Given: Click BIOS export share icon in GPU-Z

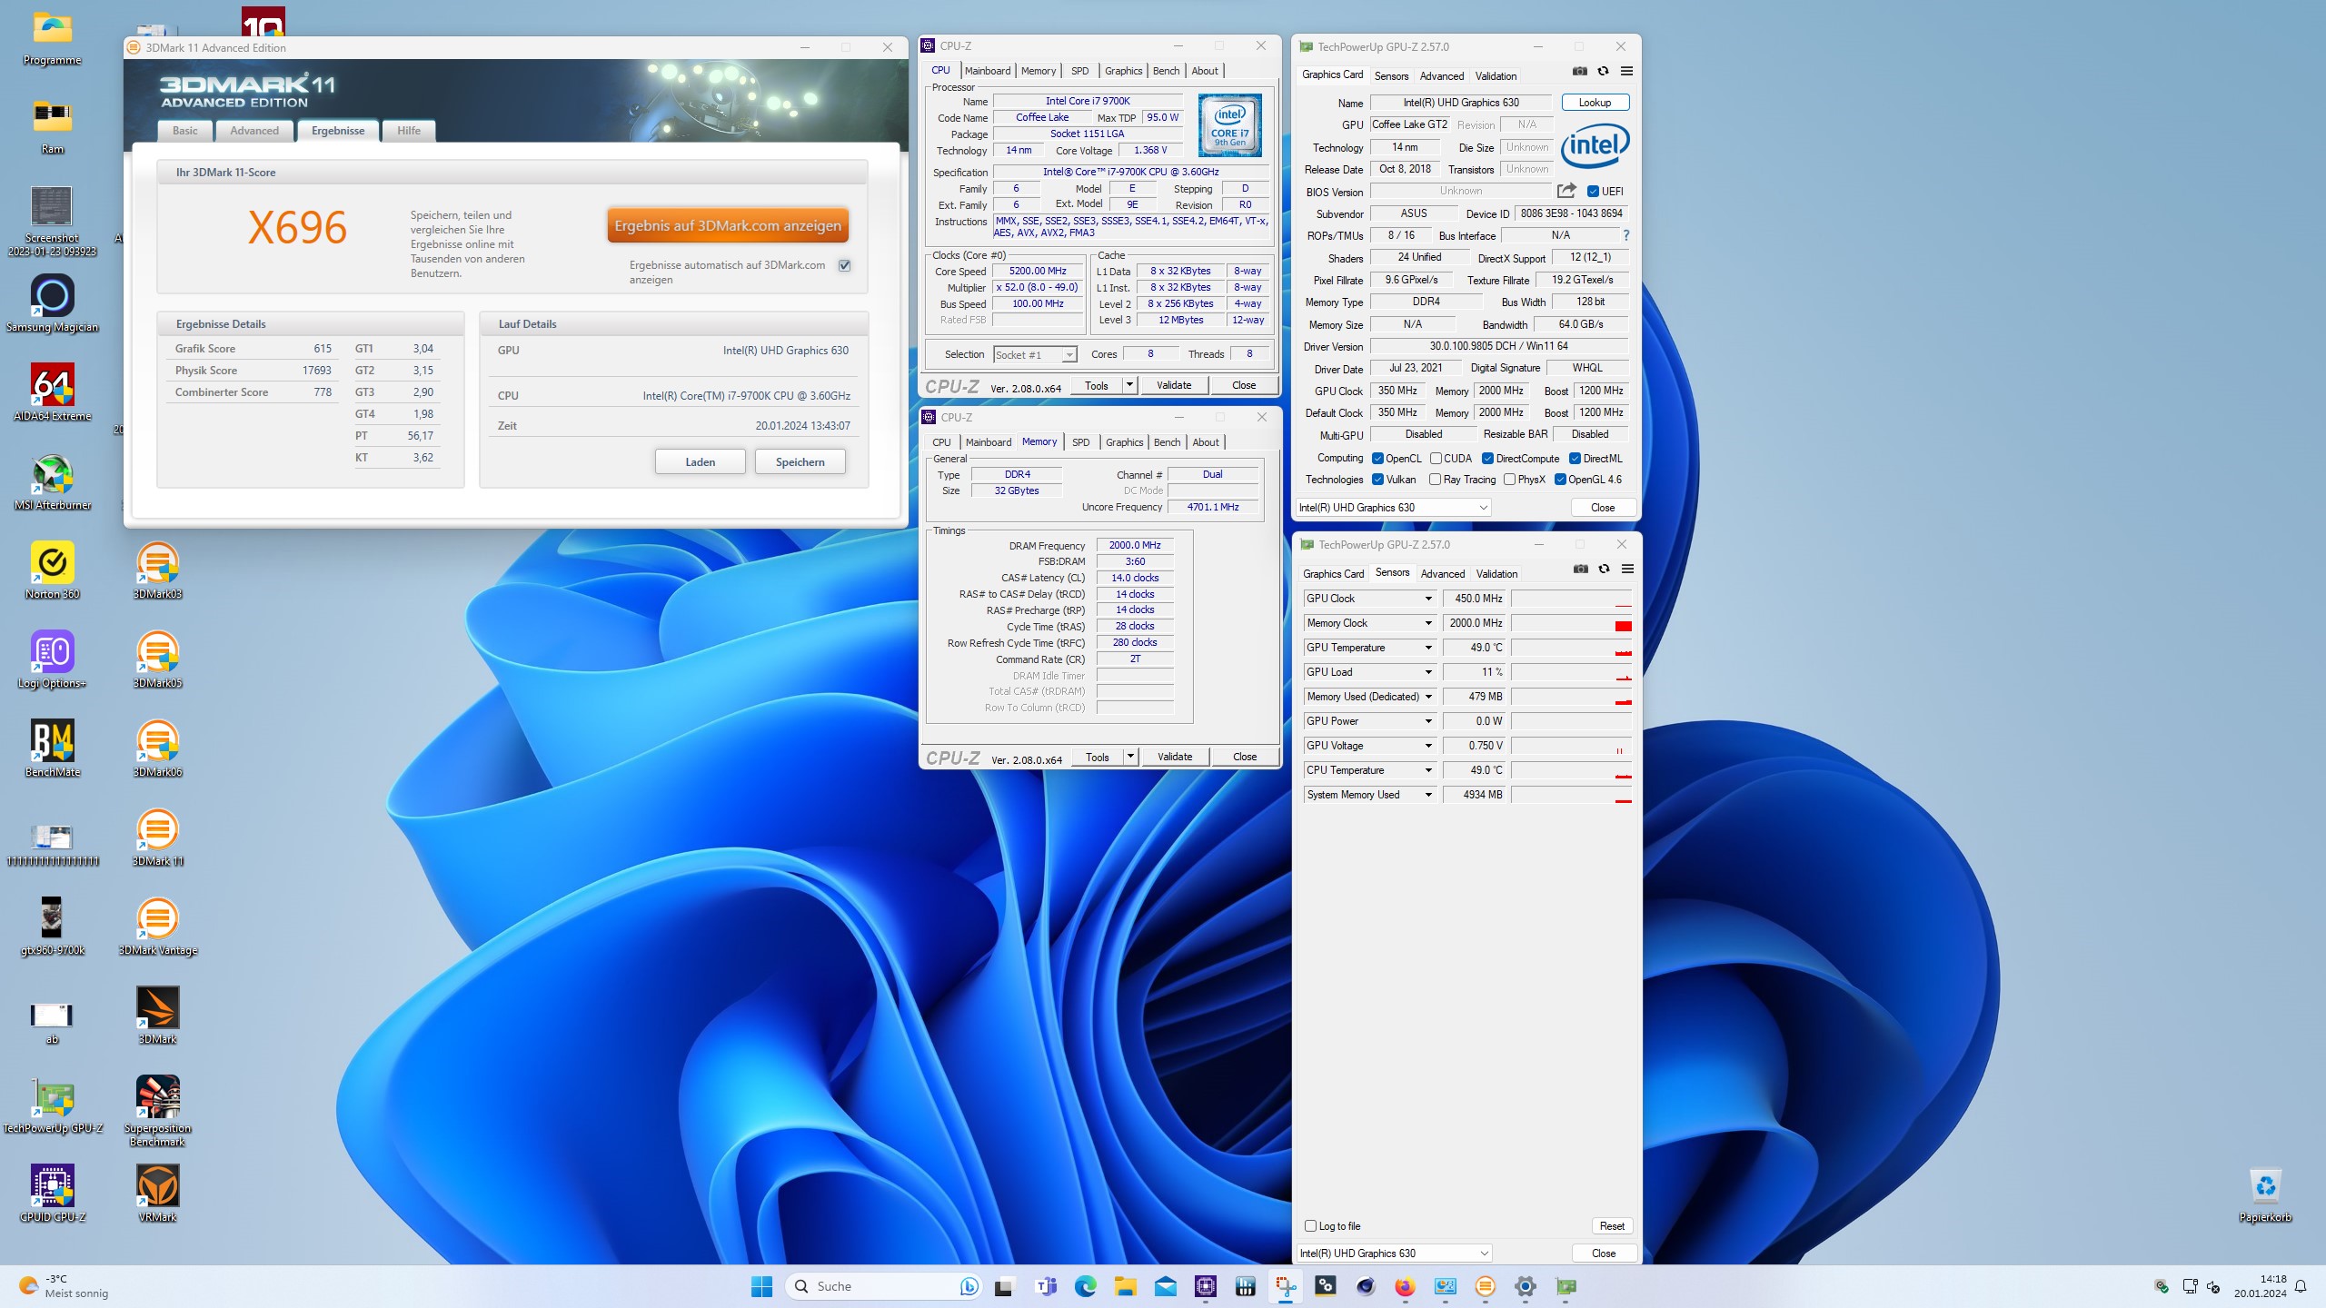Looking at the screenshot, I should pos(1566,191).
